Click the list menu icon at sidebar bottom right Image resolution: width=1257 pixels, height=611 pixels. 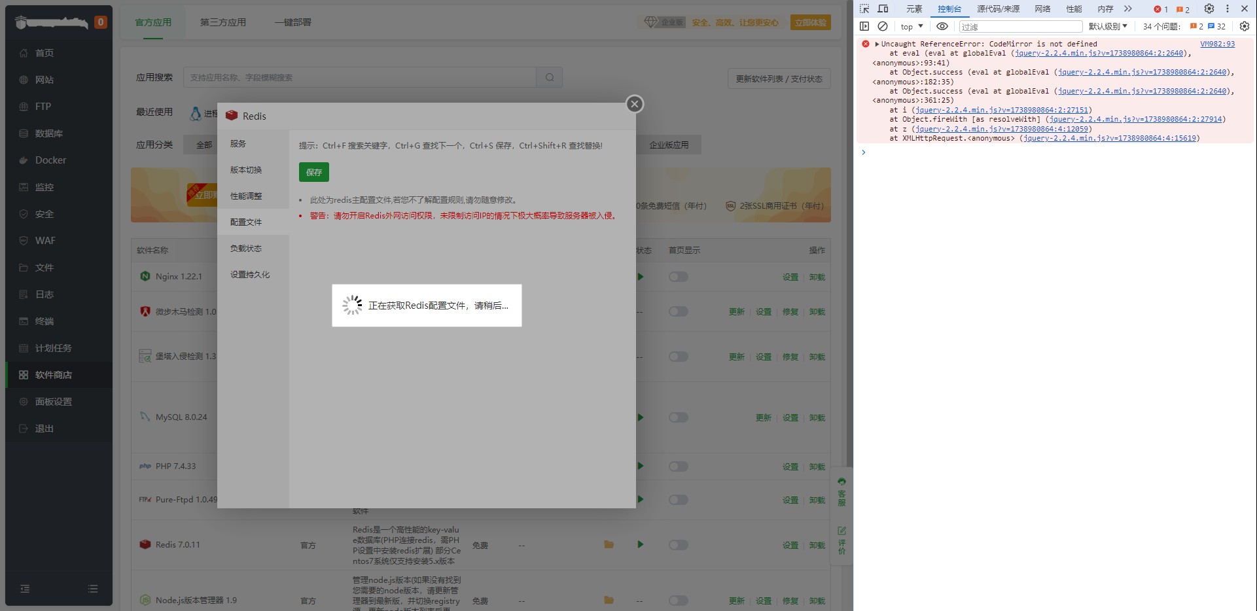tap(93, 589)
